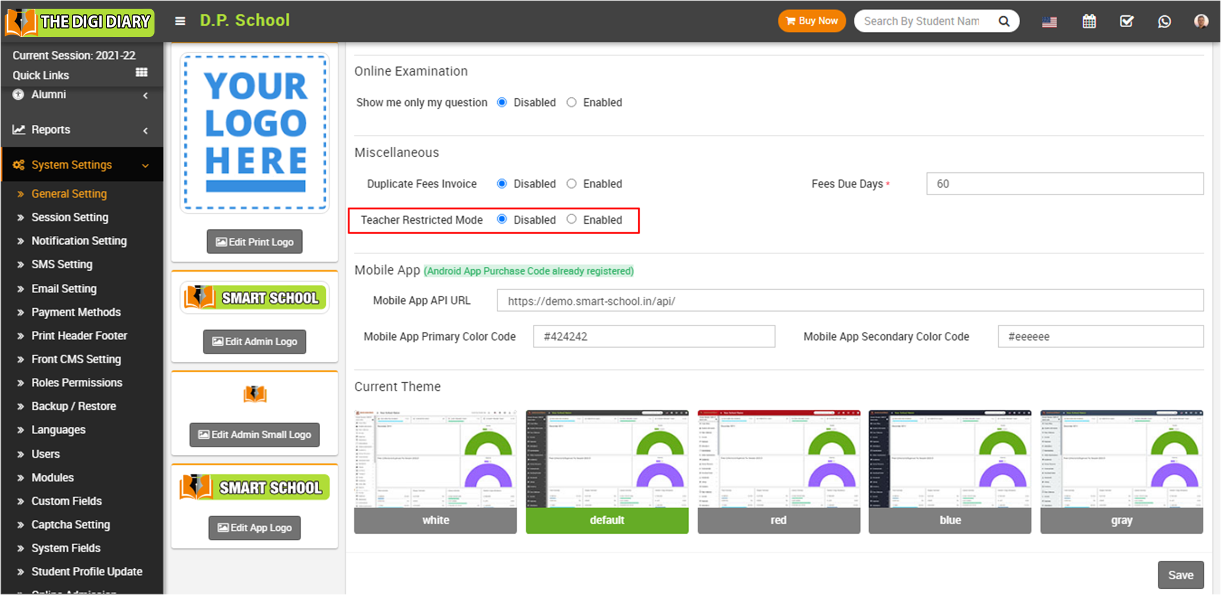Click the hamburger menu toggle icon
The image size is (1221, 595).
[180, 21]
